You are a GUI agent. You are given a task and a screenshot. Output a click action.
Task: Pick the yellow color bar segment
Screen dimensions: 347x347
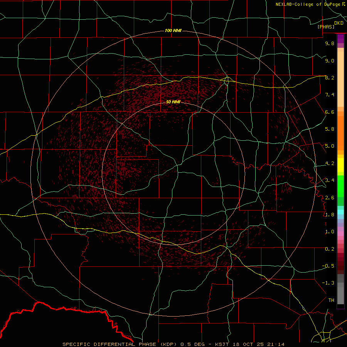(340, 165)
